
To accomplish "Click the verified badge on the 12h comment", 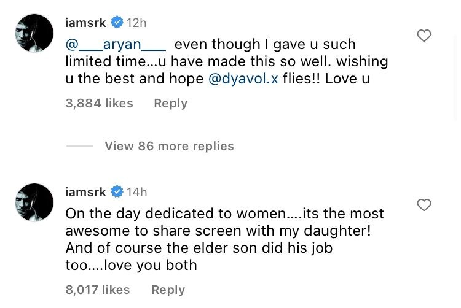I will 117,23.
